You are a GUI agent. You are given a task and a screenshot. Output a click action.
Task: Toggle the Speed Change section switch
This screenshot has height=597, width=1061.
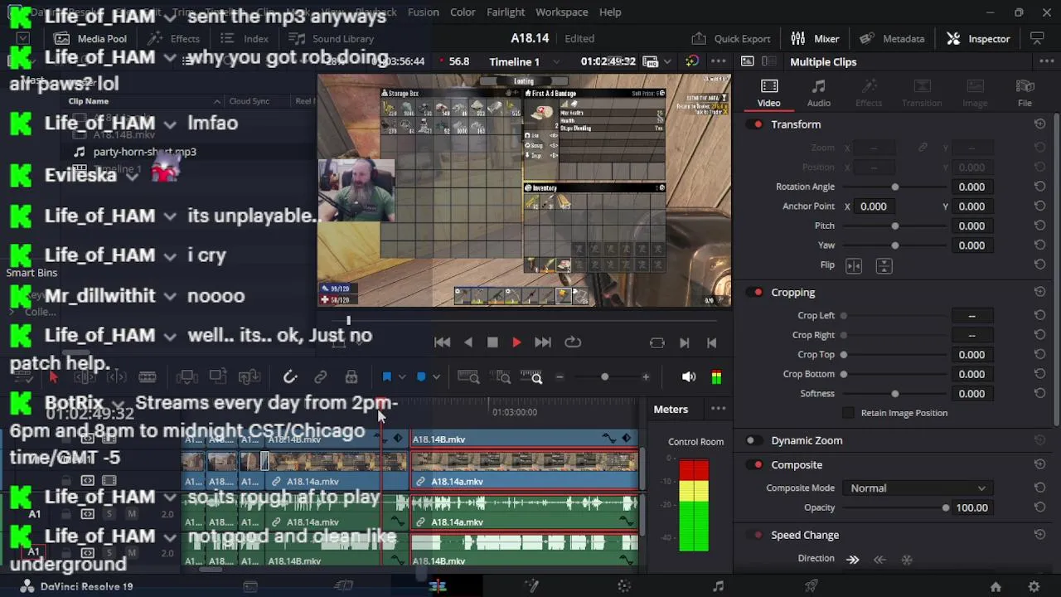[753, 536]
